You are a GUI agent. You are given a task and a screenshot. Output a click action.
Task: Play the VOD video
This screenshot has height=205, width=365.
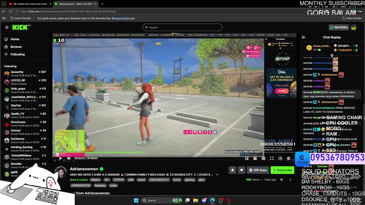[x=60, y=158]
